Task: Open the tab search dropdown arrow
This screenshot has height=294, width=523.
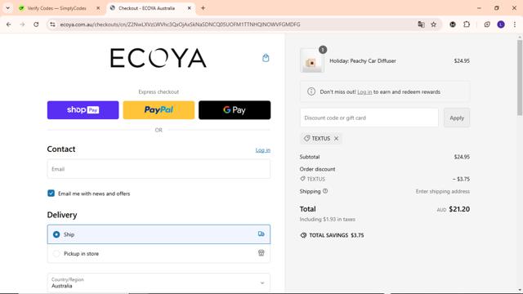Action: [7, 8]
